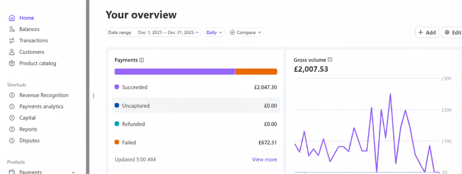
Task: Click the £672.31 failed amount
Action: 268,142
